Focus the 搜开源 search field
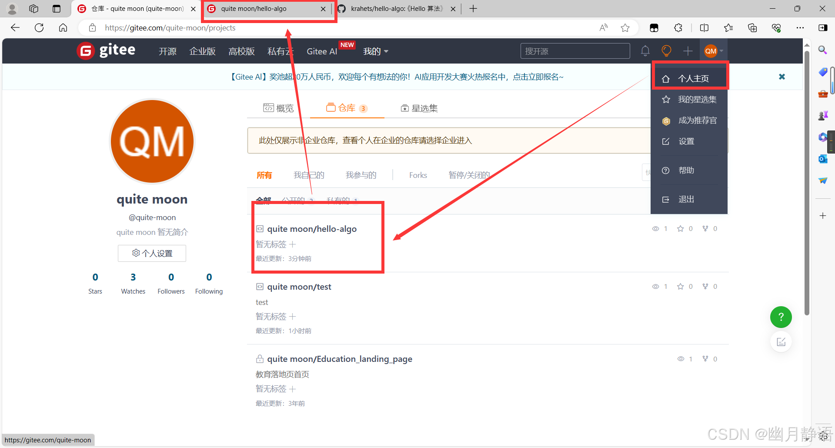This screenshot has width=835, height=448. point(575,51)
